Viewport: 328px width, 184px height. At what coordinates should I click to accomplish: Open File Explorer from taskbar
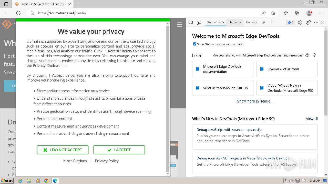coord(29,181)
